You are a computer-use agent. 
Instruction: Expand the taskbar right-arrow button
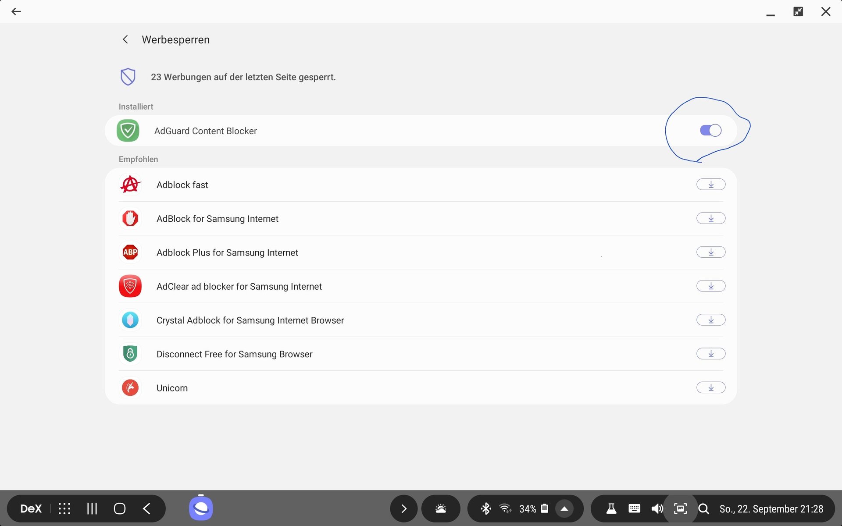click(x=403, y=508)
